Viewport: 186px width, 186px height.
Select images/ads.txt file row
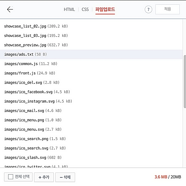coord(91,54)
